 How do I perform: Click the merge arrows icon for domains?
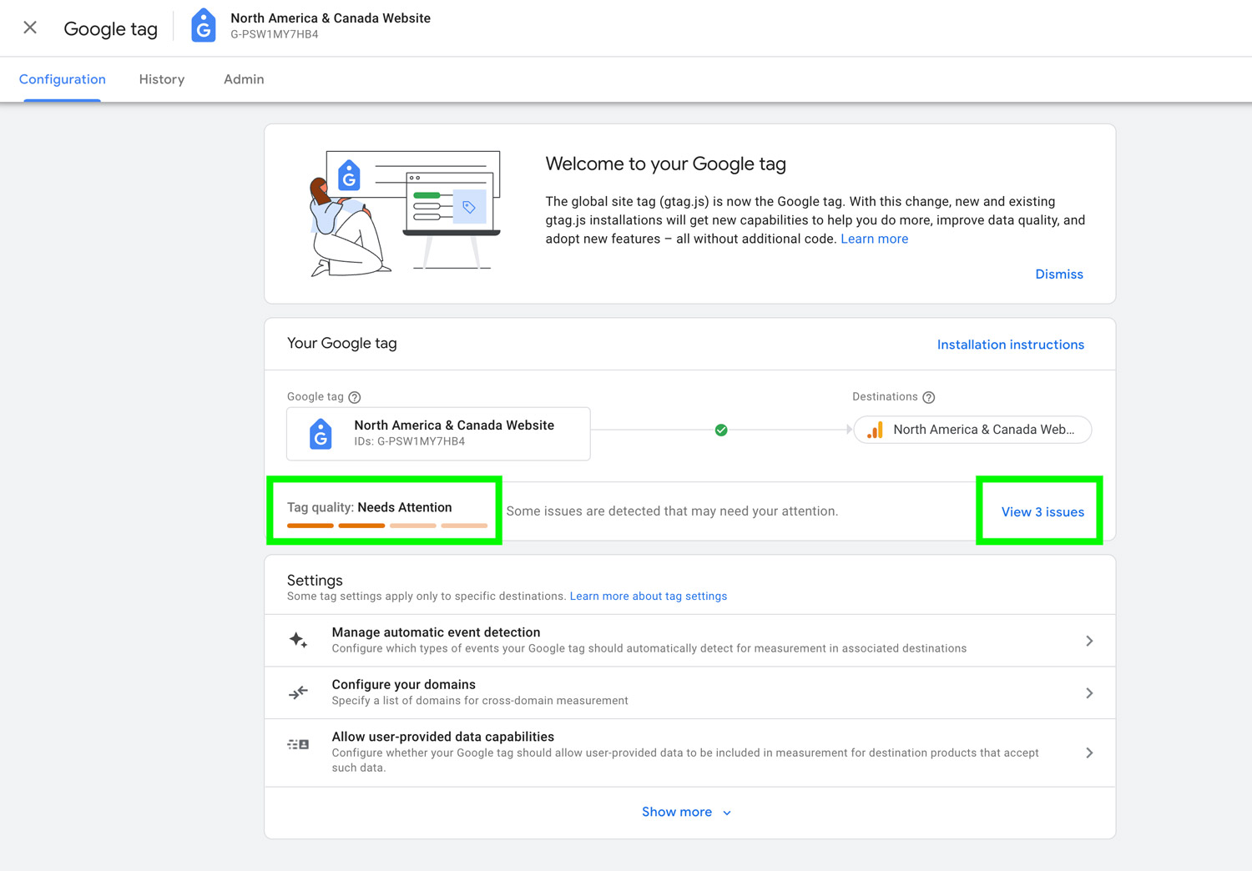coord(298,692)
